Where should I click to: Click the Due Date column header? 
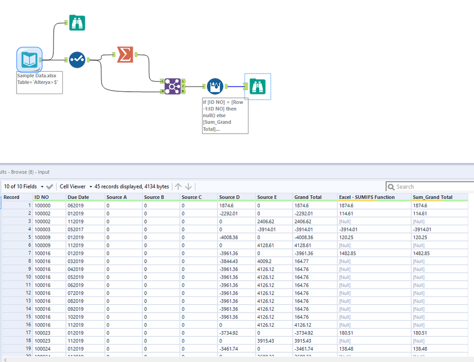point(85,197)
